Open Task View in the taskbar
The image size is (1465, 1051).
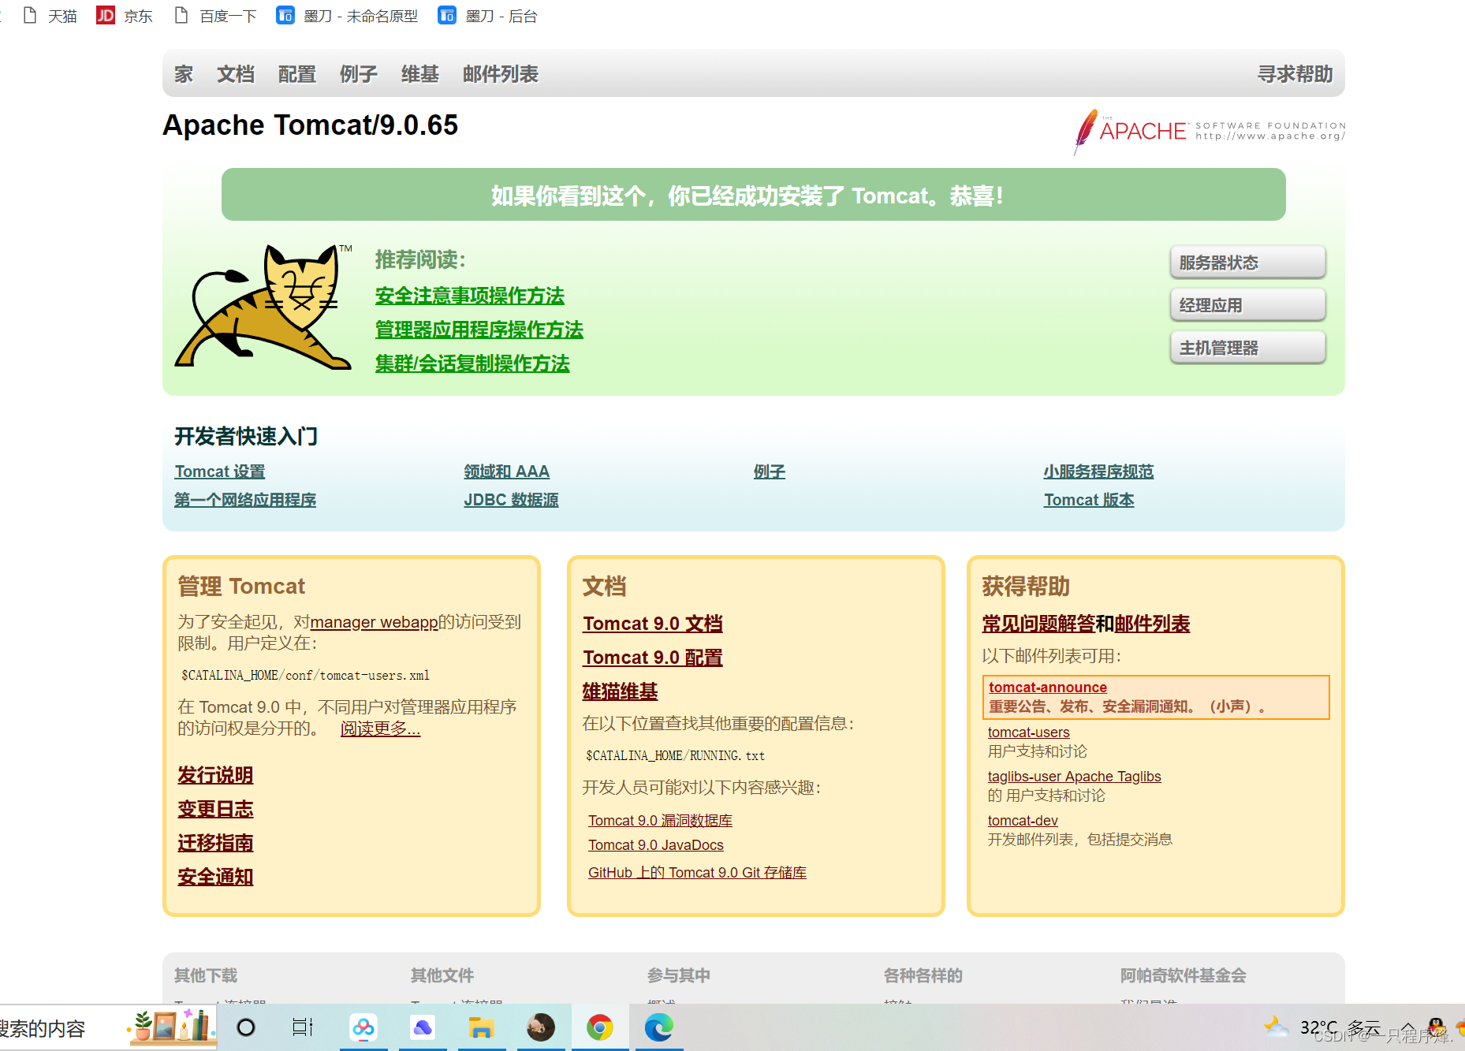pos(303,1027)
